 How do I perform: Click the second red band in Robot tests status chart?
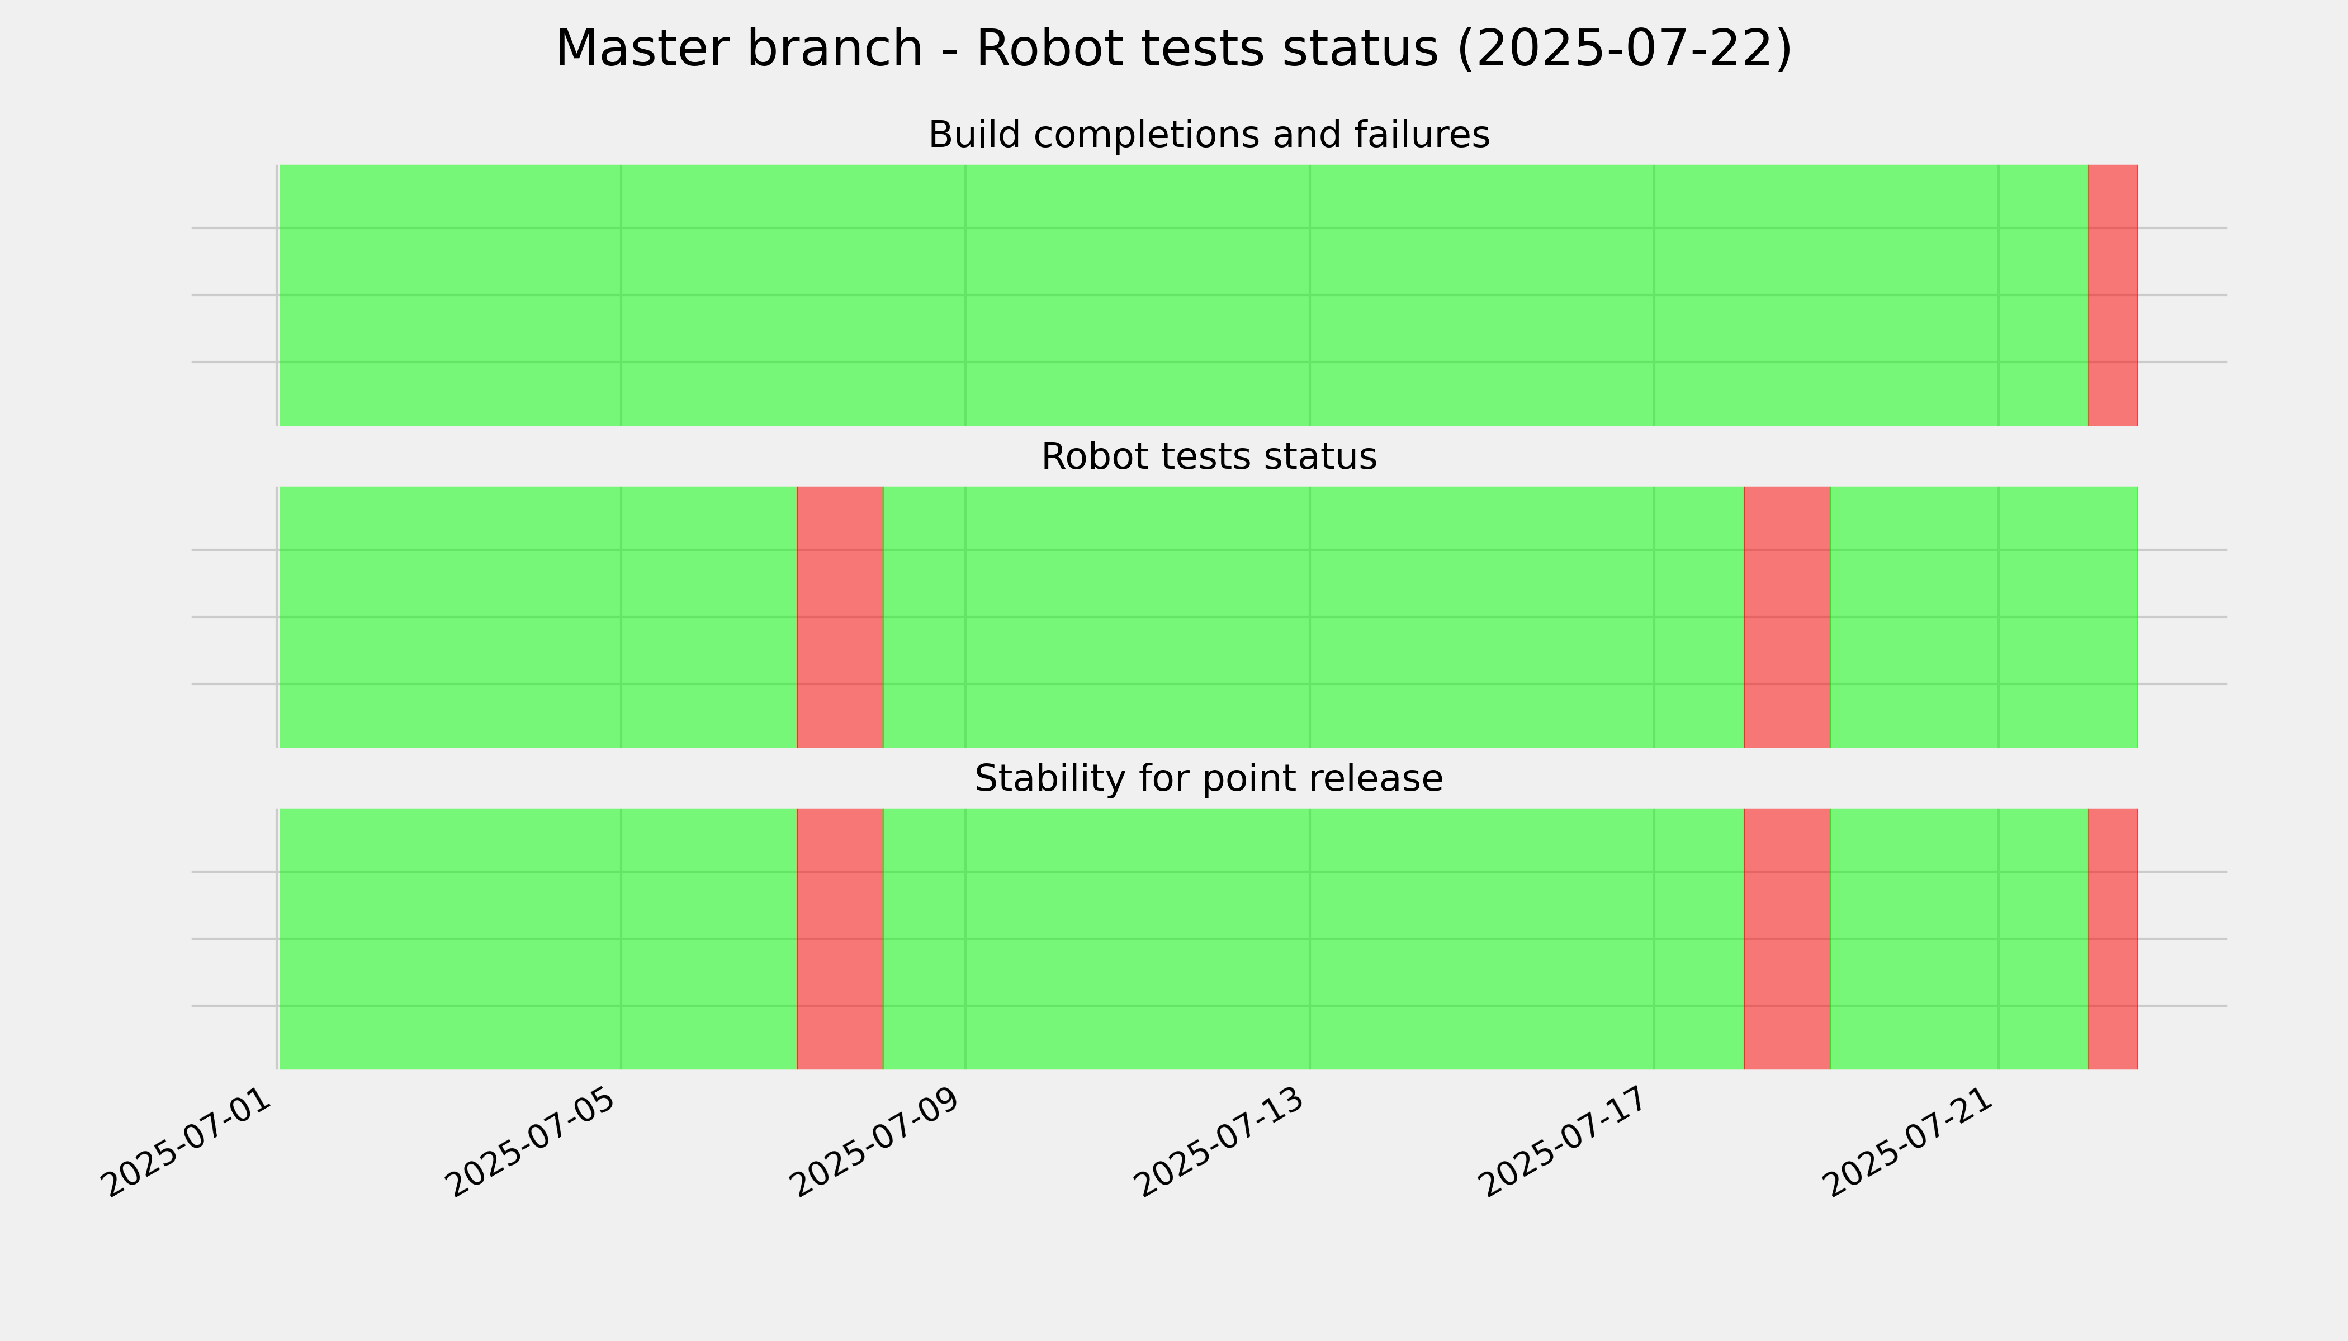point(1787,617)
